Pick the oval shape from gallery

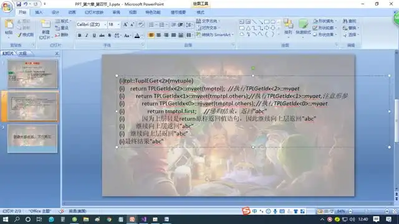pos(273,22)
